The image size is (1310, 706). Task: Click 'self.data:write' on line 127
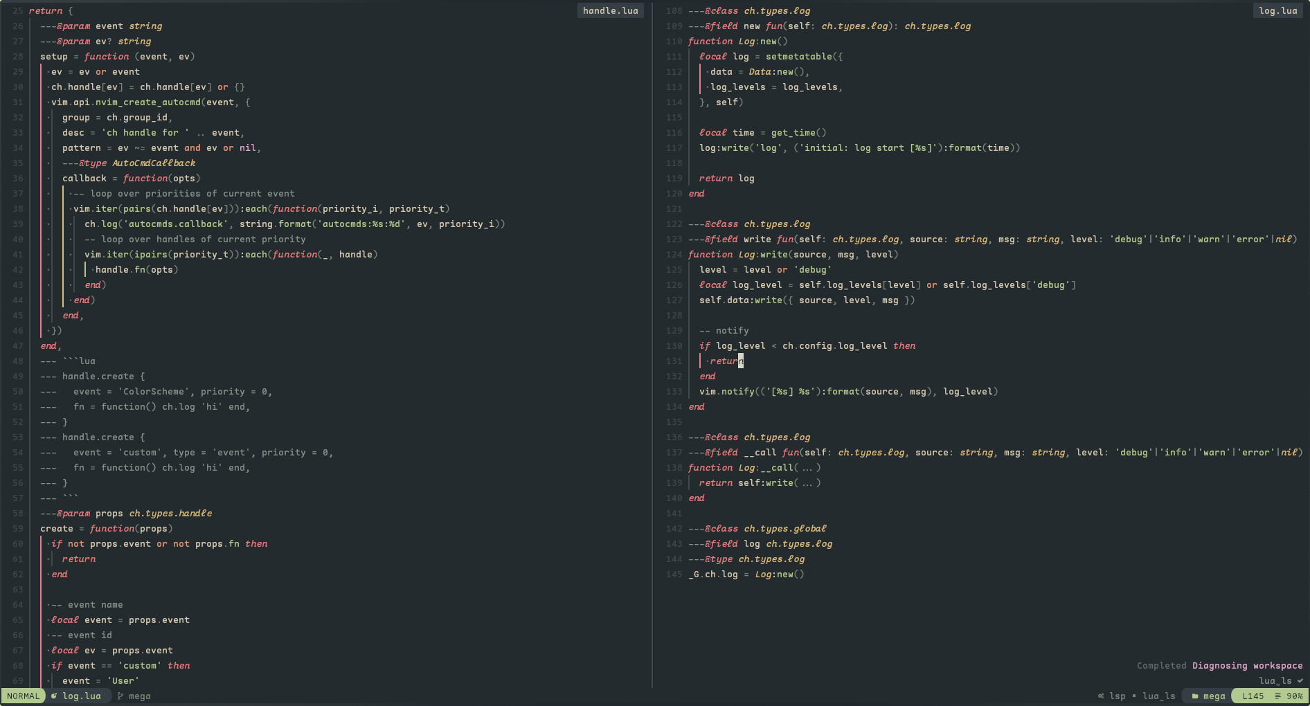(741, 300)
